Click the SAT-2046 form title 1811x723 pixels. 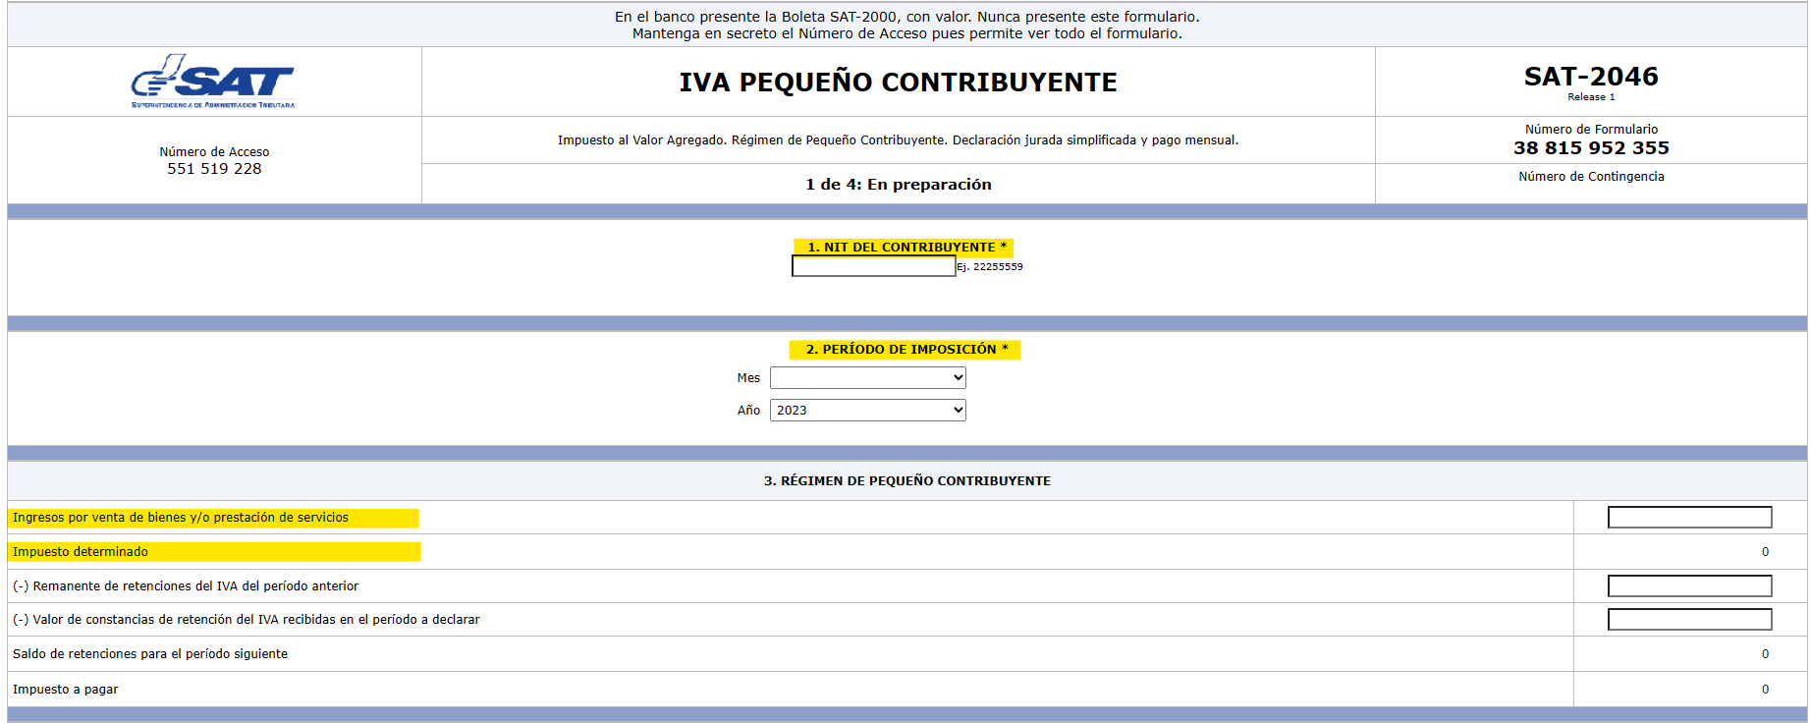click(x=1591, y=77)
